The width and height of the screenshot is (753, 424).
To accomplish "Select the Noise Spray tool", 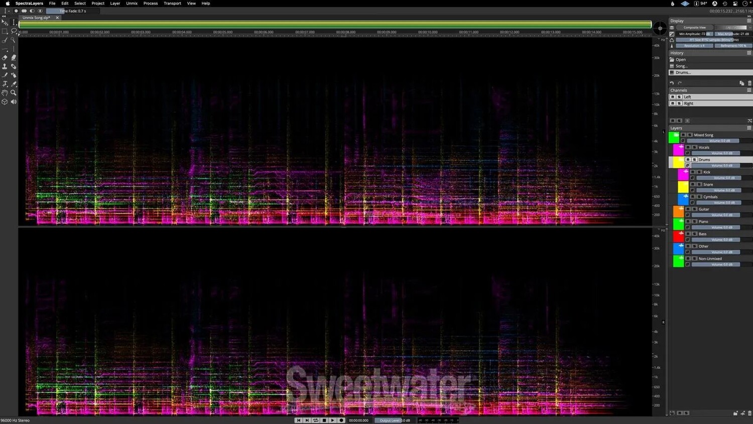I will pyautogui.click(x=14, y=75).
